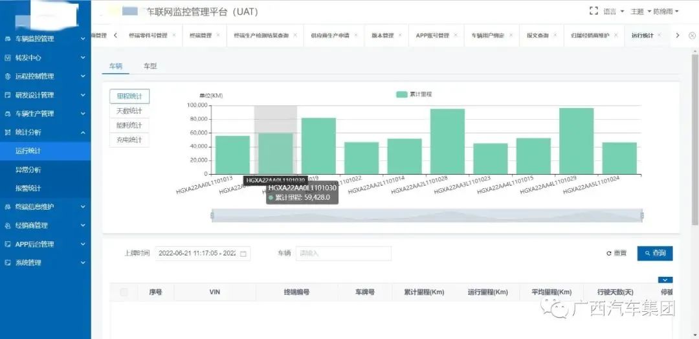Click the 研发设计管理 sidebar icon
This screenshot has width=699, height=339.
8,95
